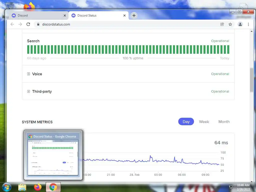The height and width of the screenshot is (192, 256).
Task: Click the padlock site info icon
Action: [x=38, y=24]
